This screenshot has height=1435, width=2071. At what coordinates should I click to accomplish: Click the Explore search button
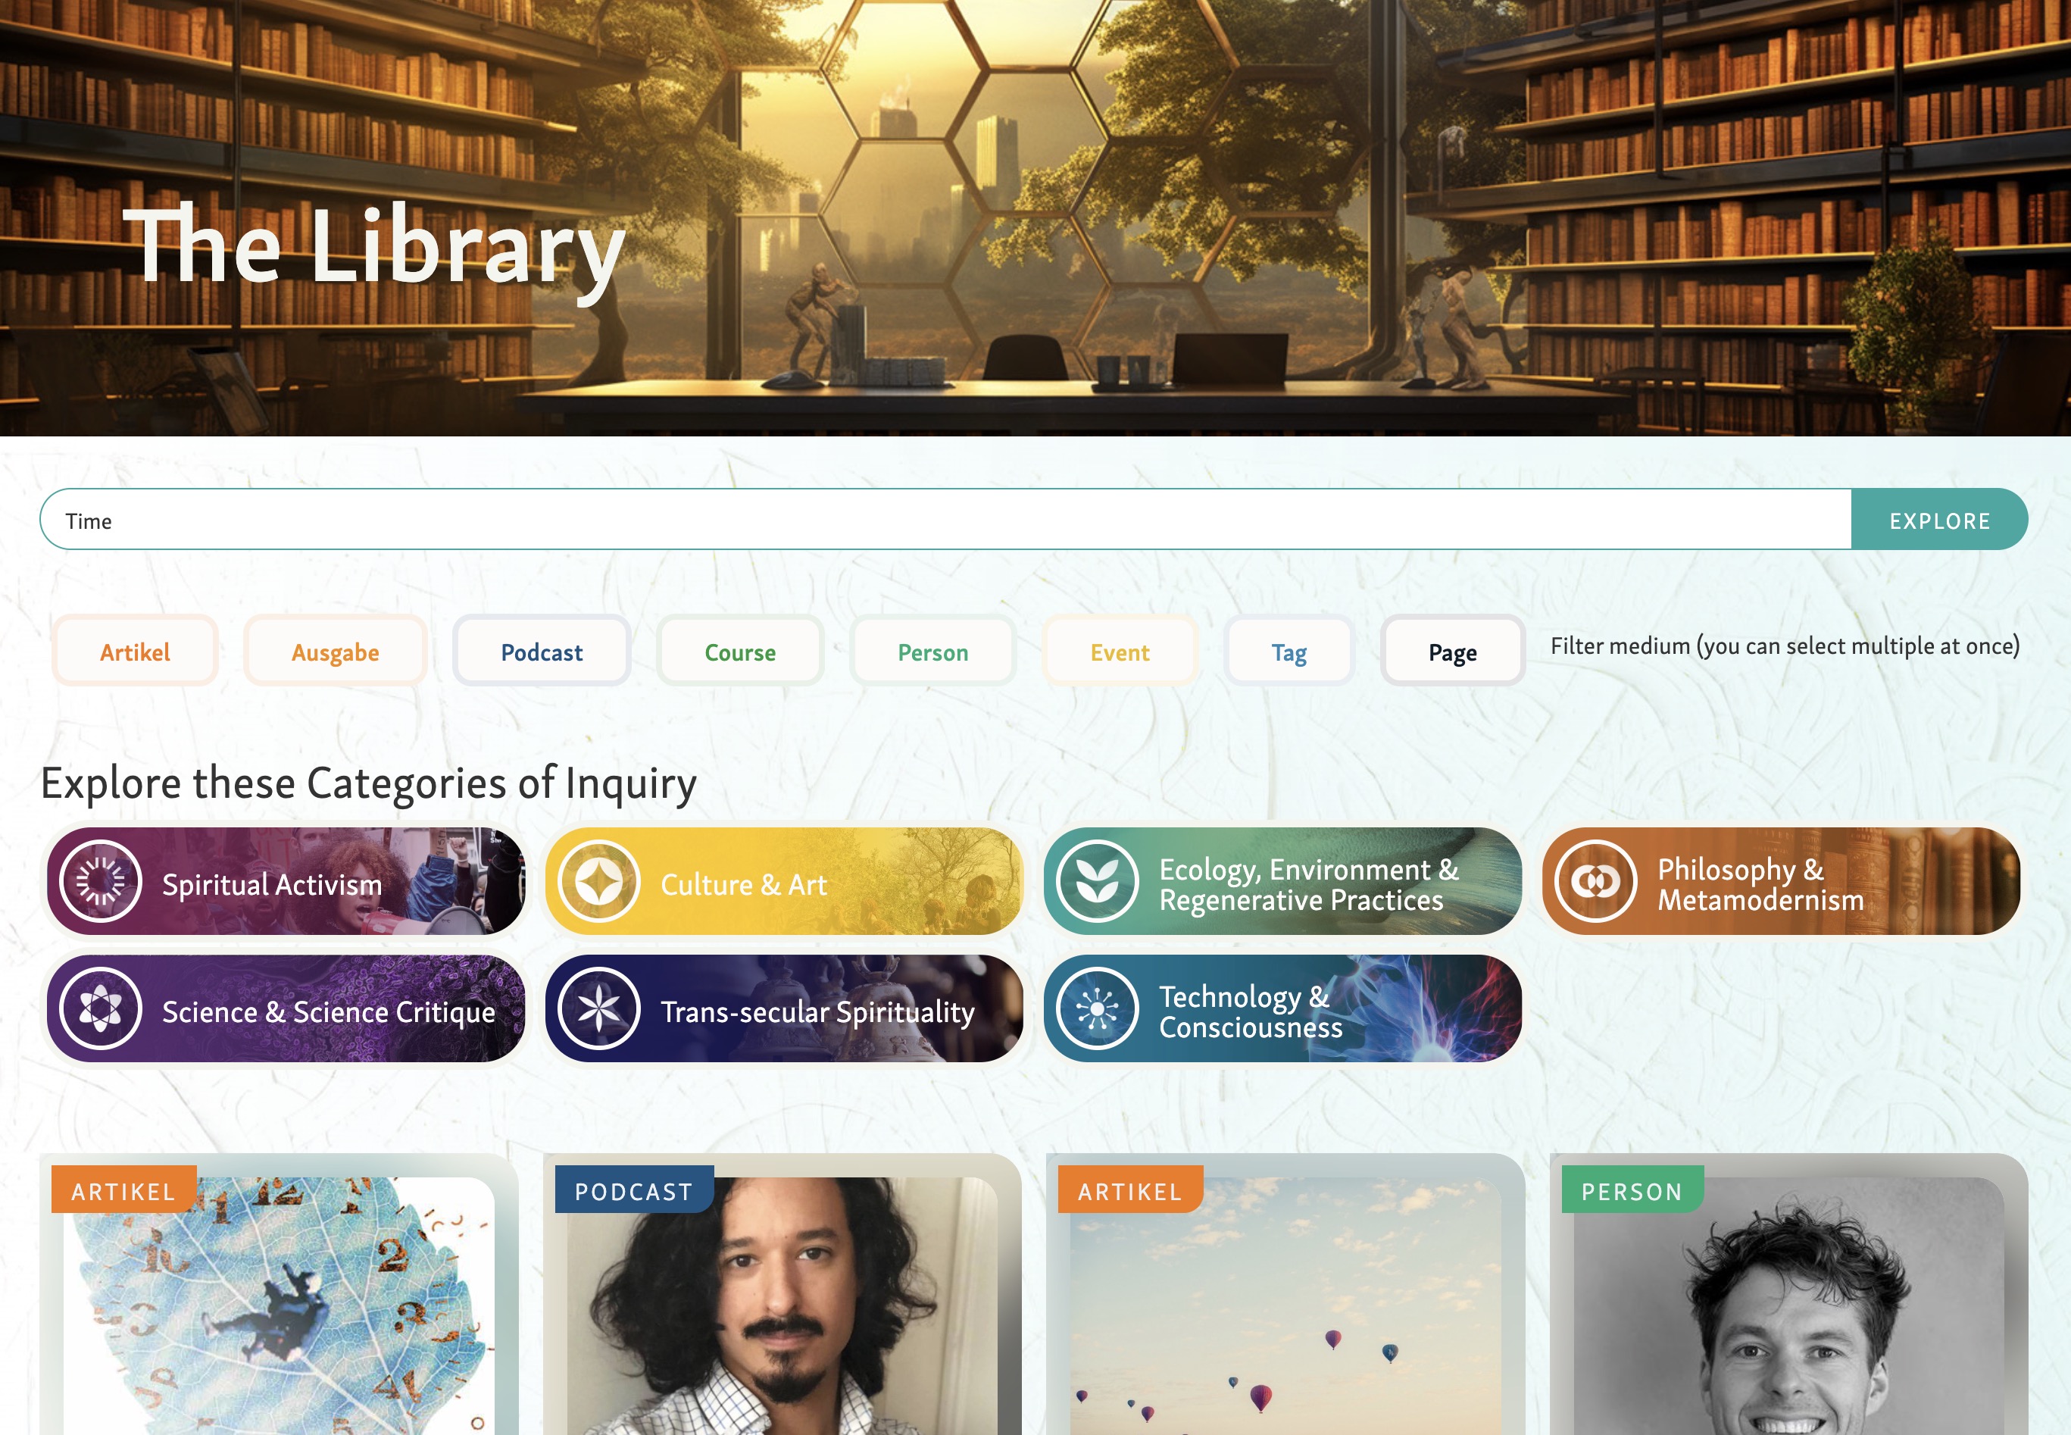1940,520
